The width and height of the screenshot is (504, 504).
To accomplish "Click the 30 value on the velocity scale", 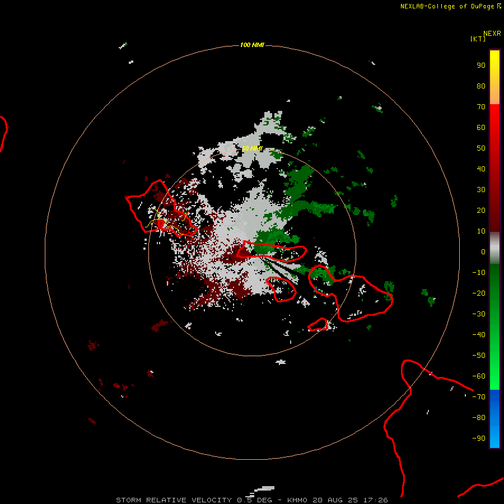I will click(481, 190).
